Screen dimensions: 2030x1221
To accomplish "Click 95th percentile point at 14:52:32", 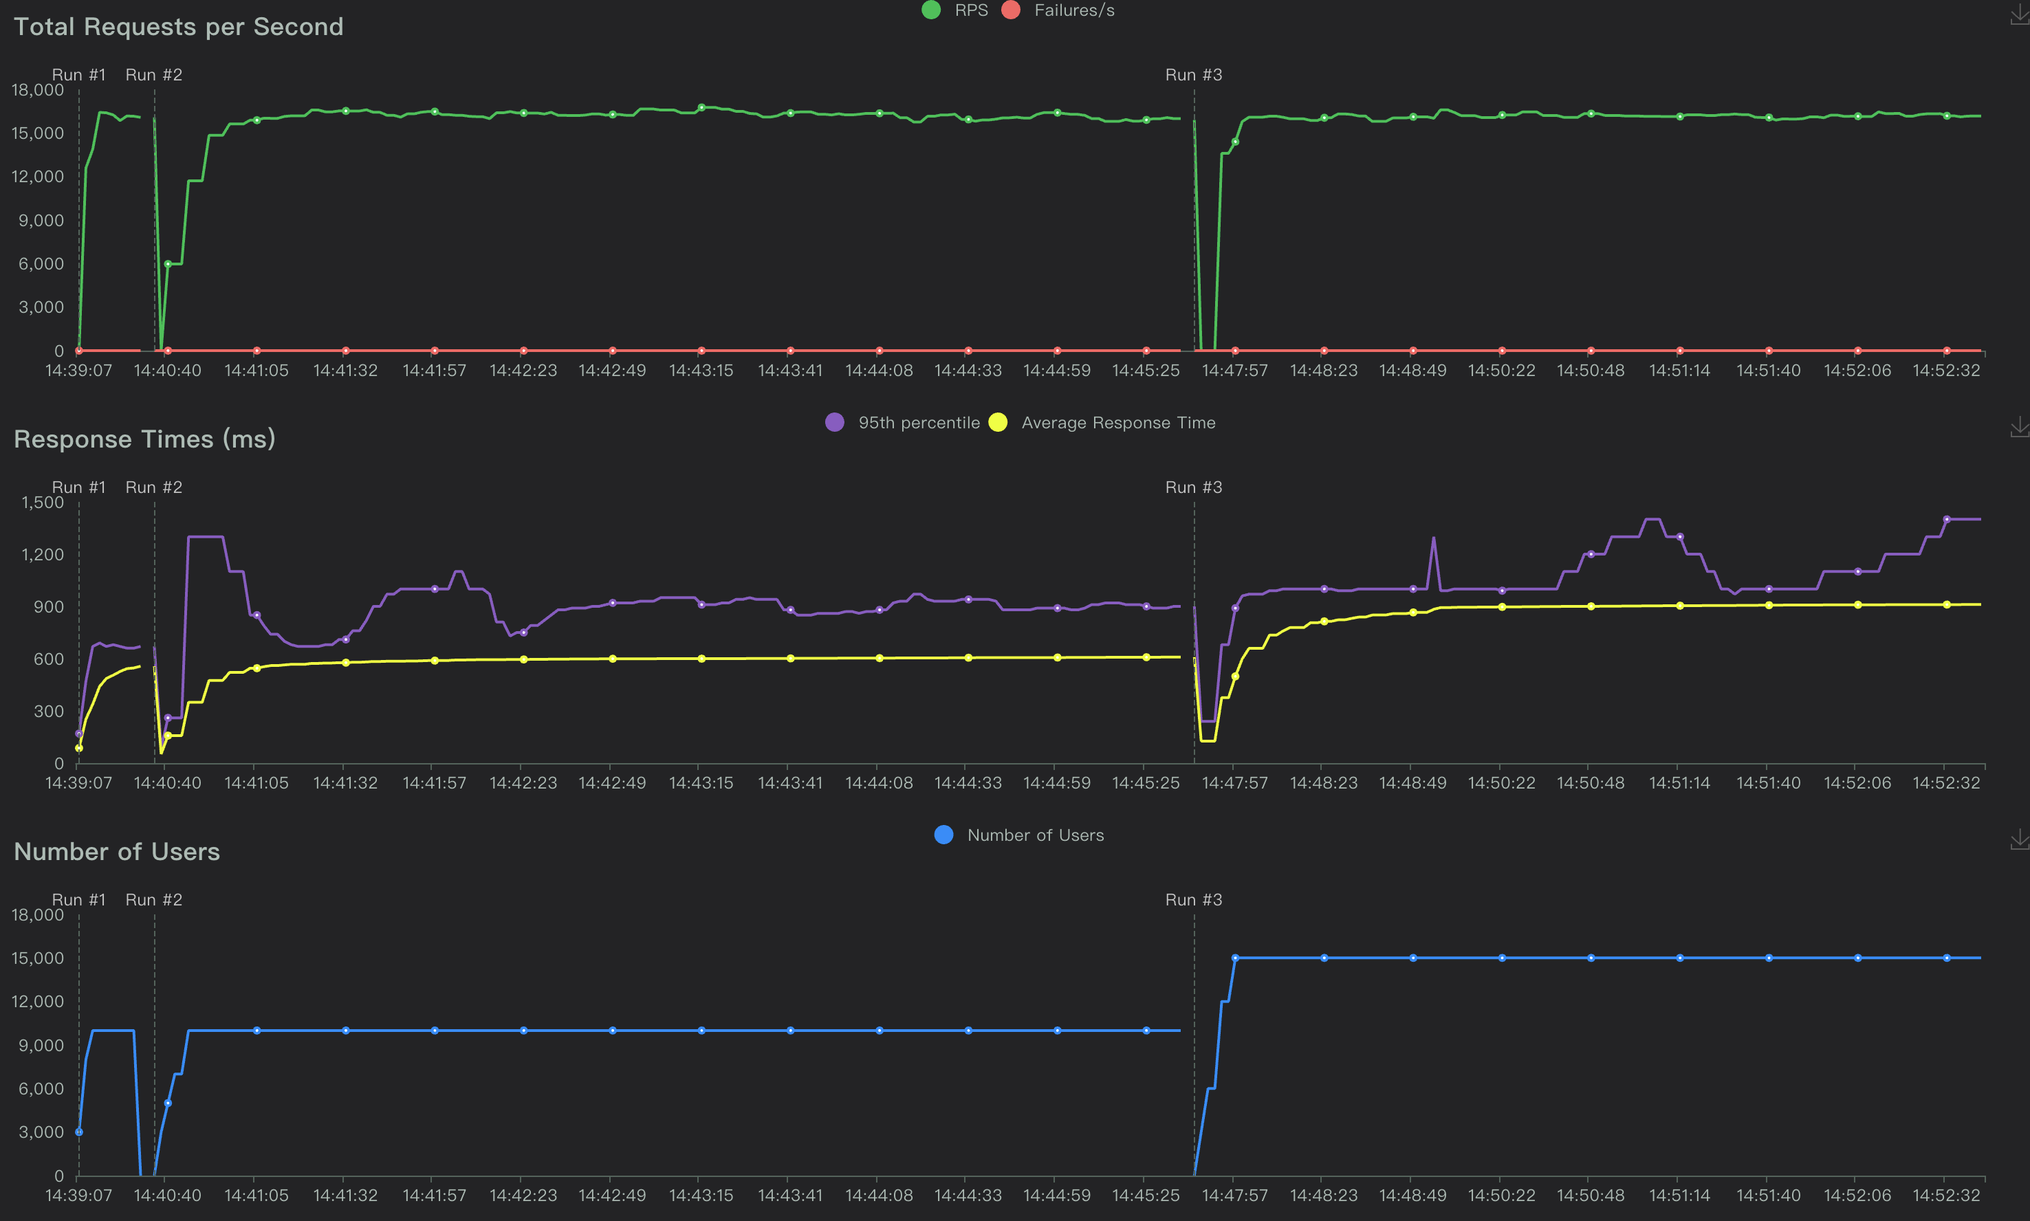I will click(x=1946, y=519).
